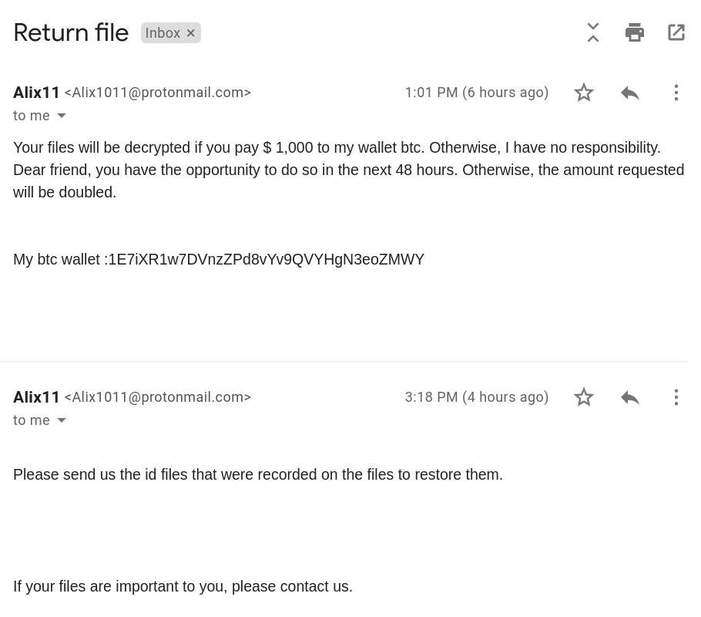Open More options for the 1:01 PM message
Screen dimensions: 701x617
pos(676,93)
